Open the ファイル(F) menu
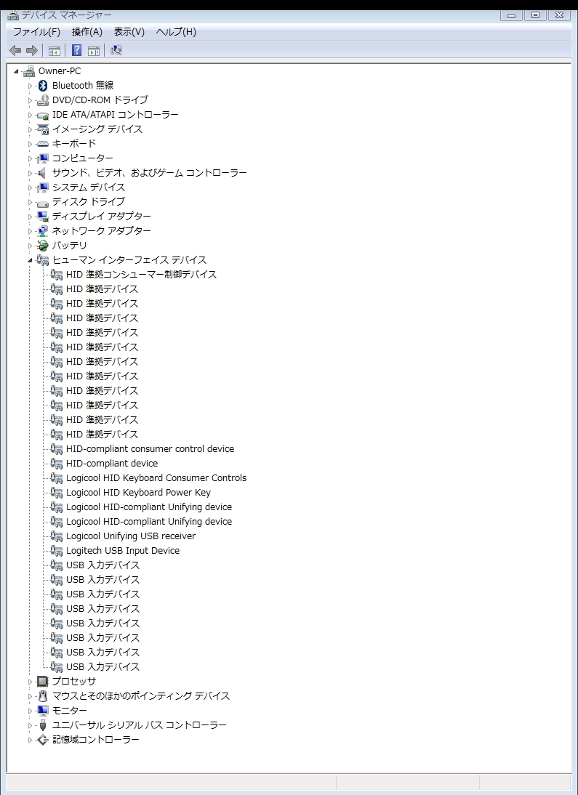 [x=36, y=32]
